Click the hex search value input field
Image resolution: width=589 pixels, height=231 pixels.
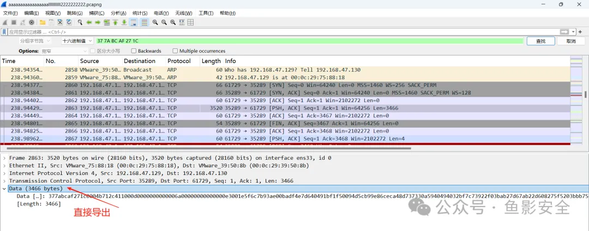click(x=310, y=41)
